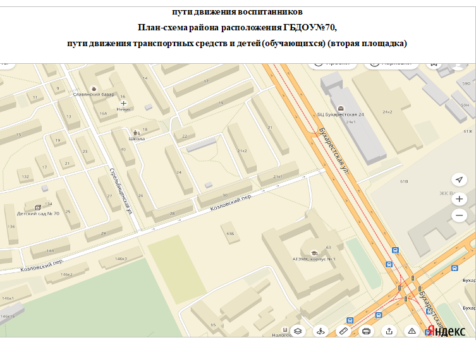Open the БЦ Бухарестская 24 briefcase icon

[341, 108]
